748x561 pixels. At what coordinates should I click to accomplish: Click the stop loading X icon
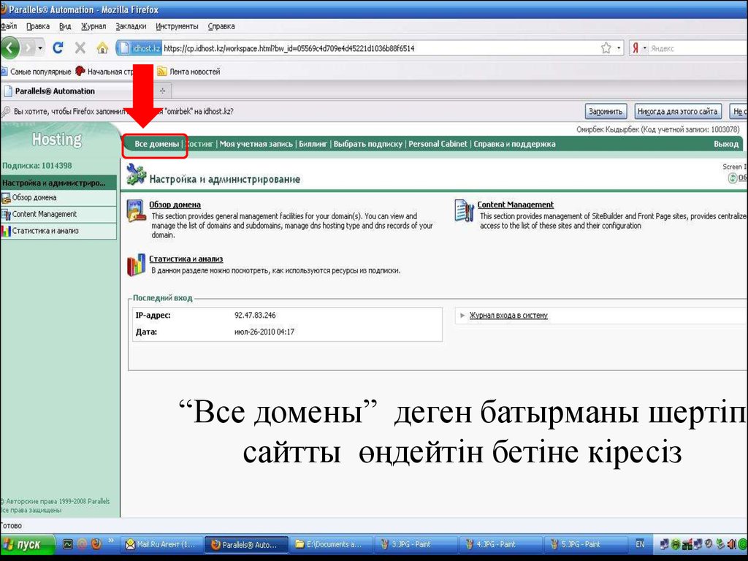coord(80,48)
